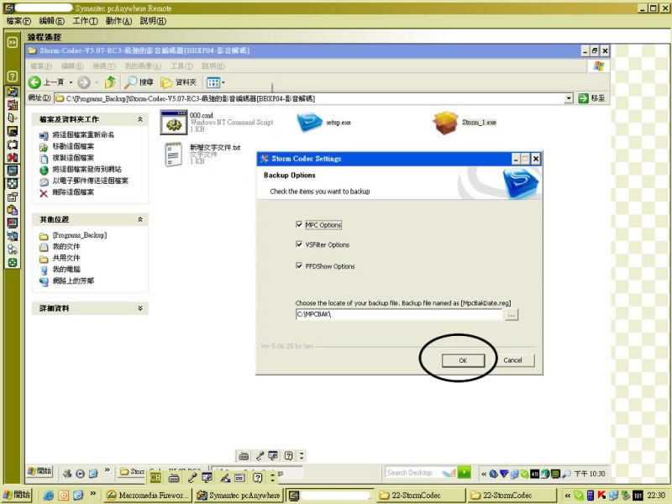Click OK in Storm Codec Settings

pos(463,360)
